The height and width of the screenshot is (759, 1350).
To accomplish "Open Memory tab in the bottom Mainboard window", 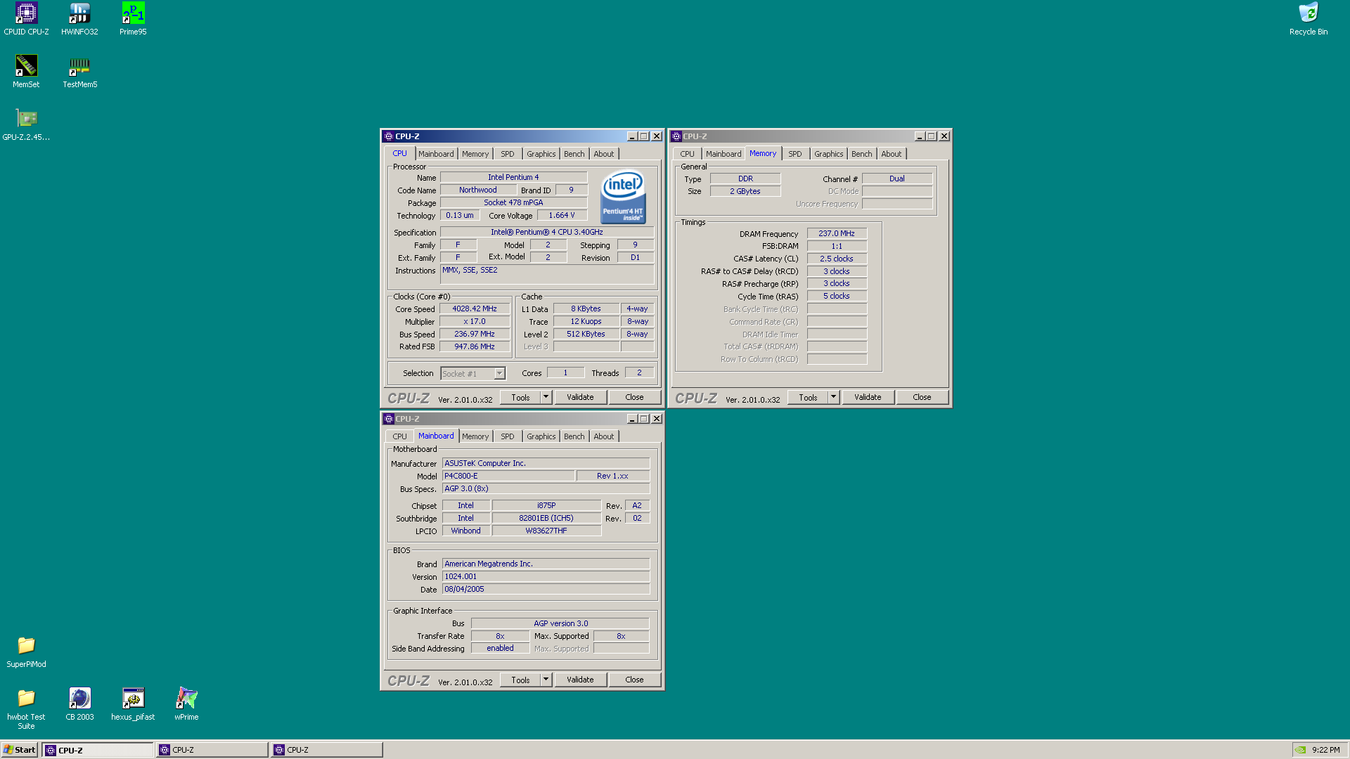I will pos(475,436).
